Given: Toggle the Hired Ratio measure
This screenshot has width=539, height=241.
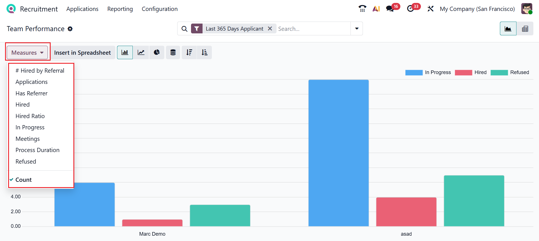Looking at the screenshot, I should [x=30, y=116].
